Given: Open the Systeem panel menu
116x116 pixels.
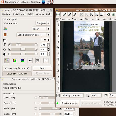Looking at the screenshot, I should (x=36, y=2).
